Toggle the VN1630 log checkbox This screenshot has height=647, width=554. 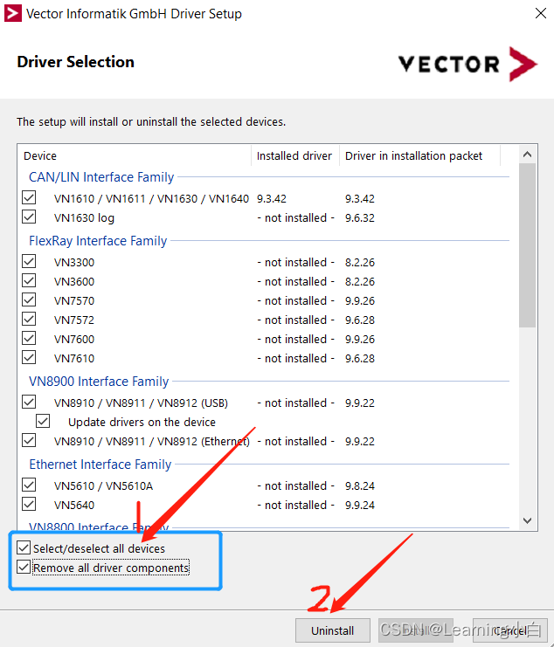(29, 217)
